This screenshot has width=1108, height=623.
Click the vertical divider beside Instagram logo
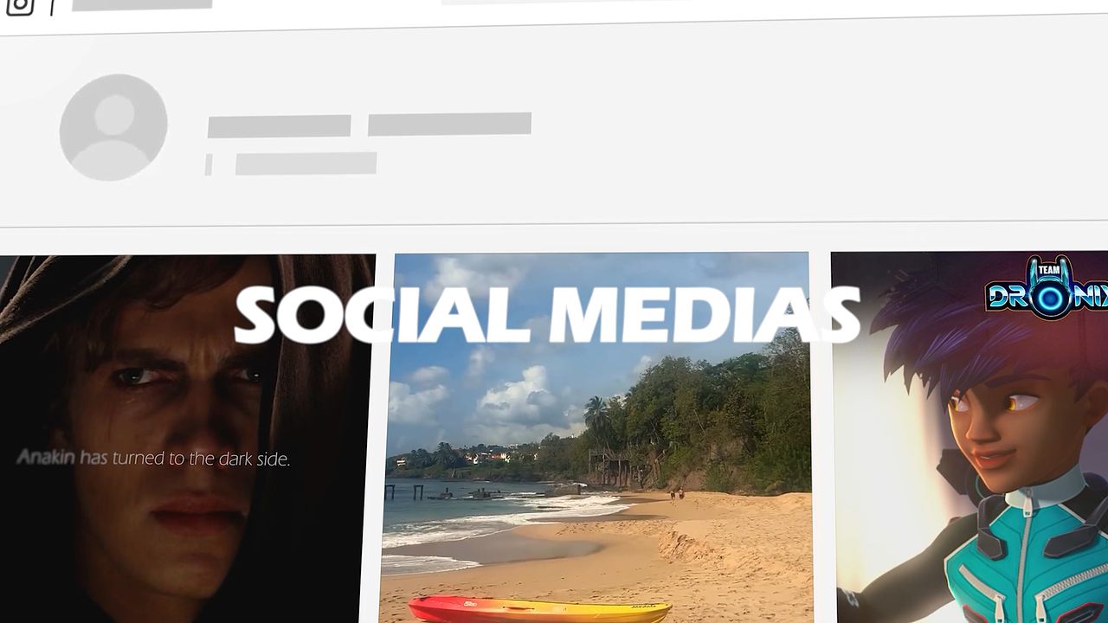[x=52, y=7]
